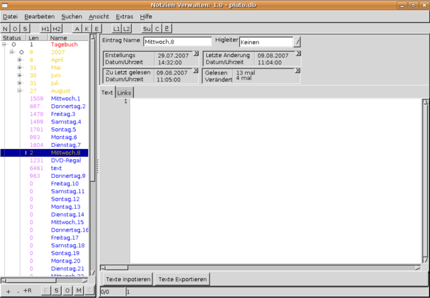Click the Eintrag Name input field
This screenshot has width=430, height=298.
177,42
